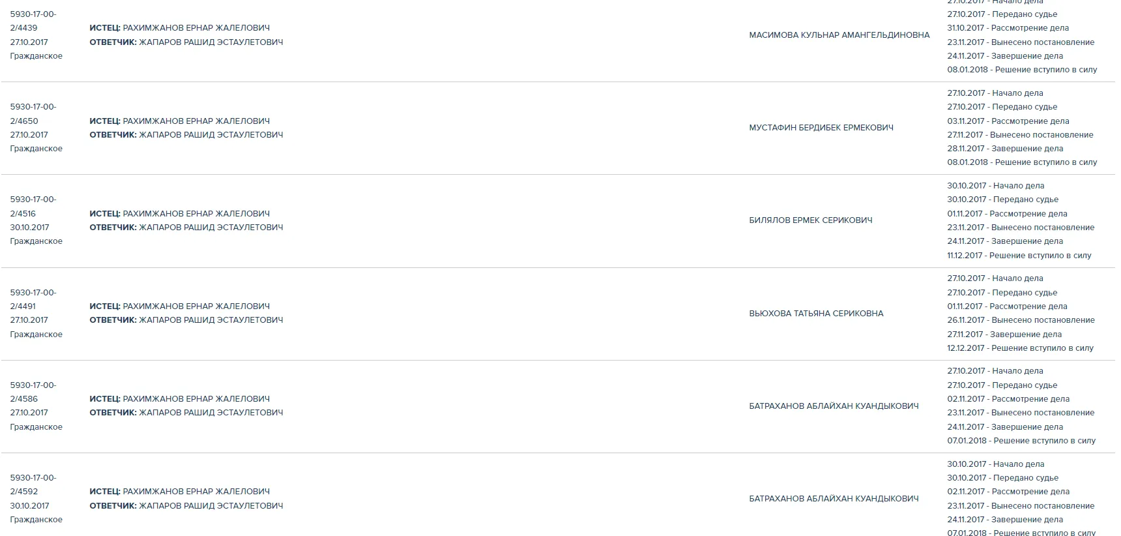Click the 03.11.2017 Рассмотрение дела entry

tap(1008, 121)
